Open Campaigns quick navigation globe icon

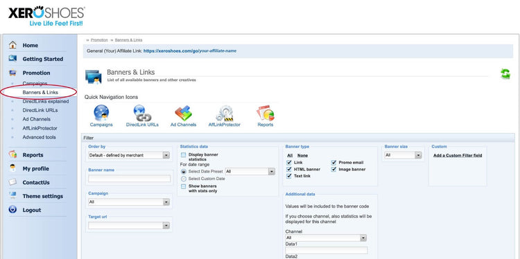pyautogui.click(x=101, y=113)
